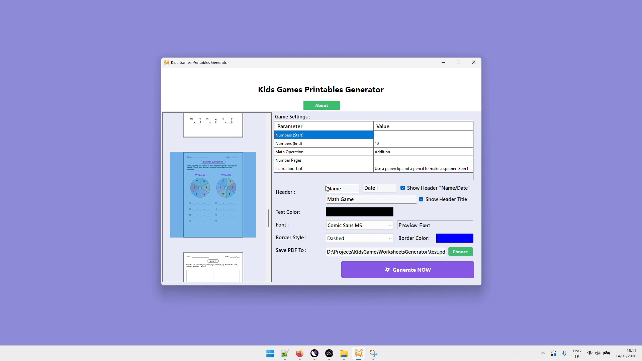Launch Snipping Tool from the taskbar

[373, 353]
